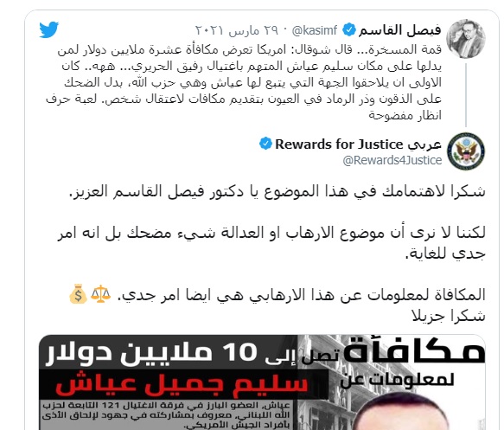Click the مكافأة headline on the poster
The width and height of the screenshot is (504, 430).
[x=415, y=350]
